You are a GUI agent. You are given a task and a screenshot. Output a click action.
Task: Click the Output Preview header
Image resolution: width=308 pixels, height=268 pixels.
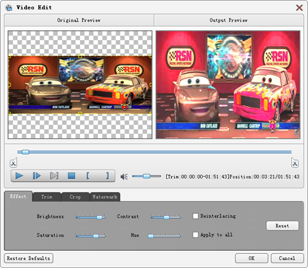click(x=229, y=20)
